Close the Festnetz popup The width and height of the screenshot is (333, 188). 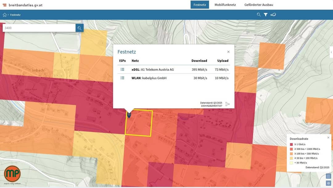click(x=228, y=52)
